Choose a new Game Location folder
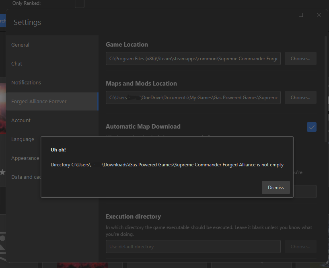The width and height of the screenshot is (329, 268). tap(300, 58)
